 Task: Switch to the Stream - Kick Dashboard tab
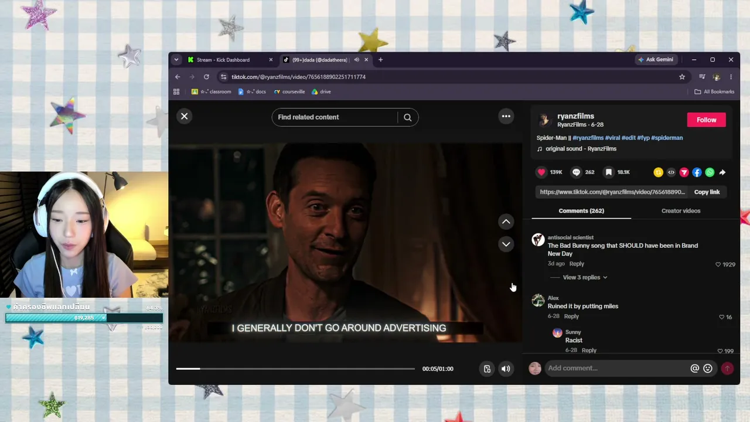tap(227, 60)
